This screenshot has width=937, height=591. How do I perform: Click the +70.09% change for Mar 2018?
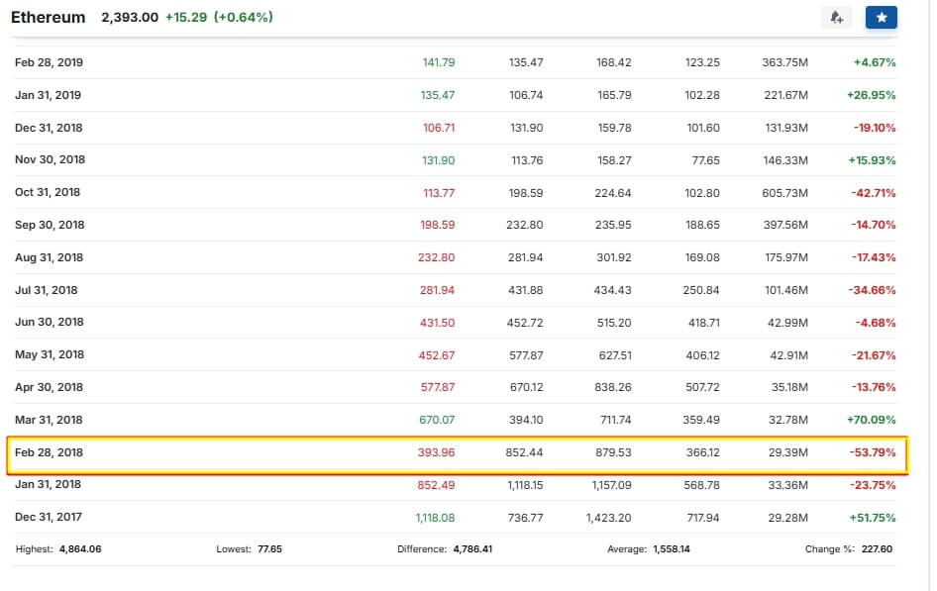point(872,420)
